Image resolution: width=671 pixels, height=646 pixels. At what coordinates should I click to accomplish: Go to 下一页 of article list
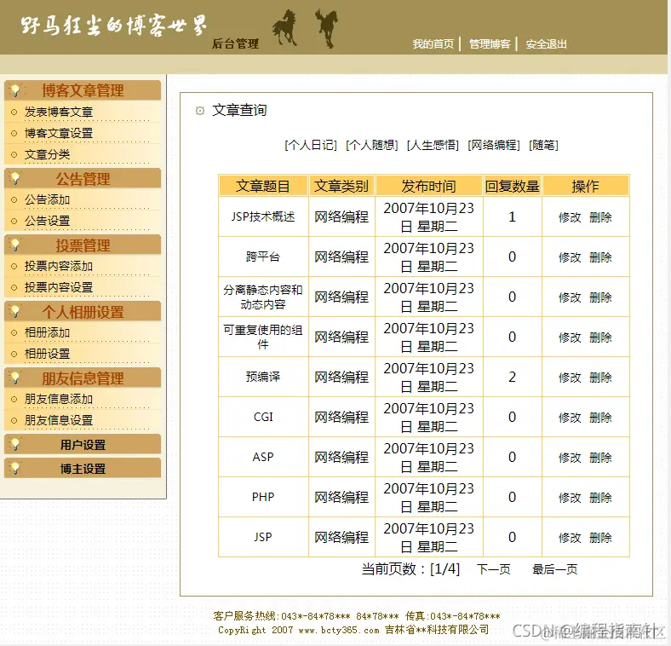pyautogui.click(x=493, y=569)
